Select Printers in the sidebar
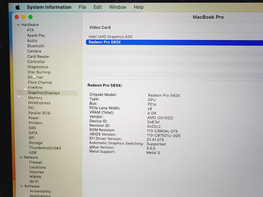Image resolution: width=263 pixels, height=197 pixels. tap(35, 123)
